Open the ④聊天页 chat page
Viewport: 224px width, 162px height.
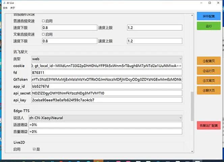[x=208, y=90]
